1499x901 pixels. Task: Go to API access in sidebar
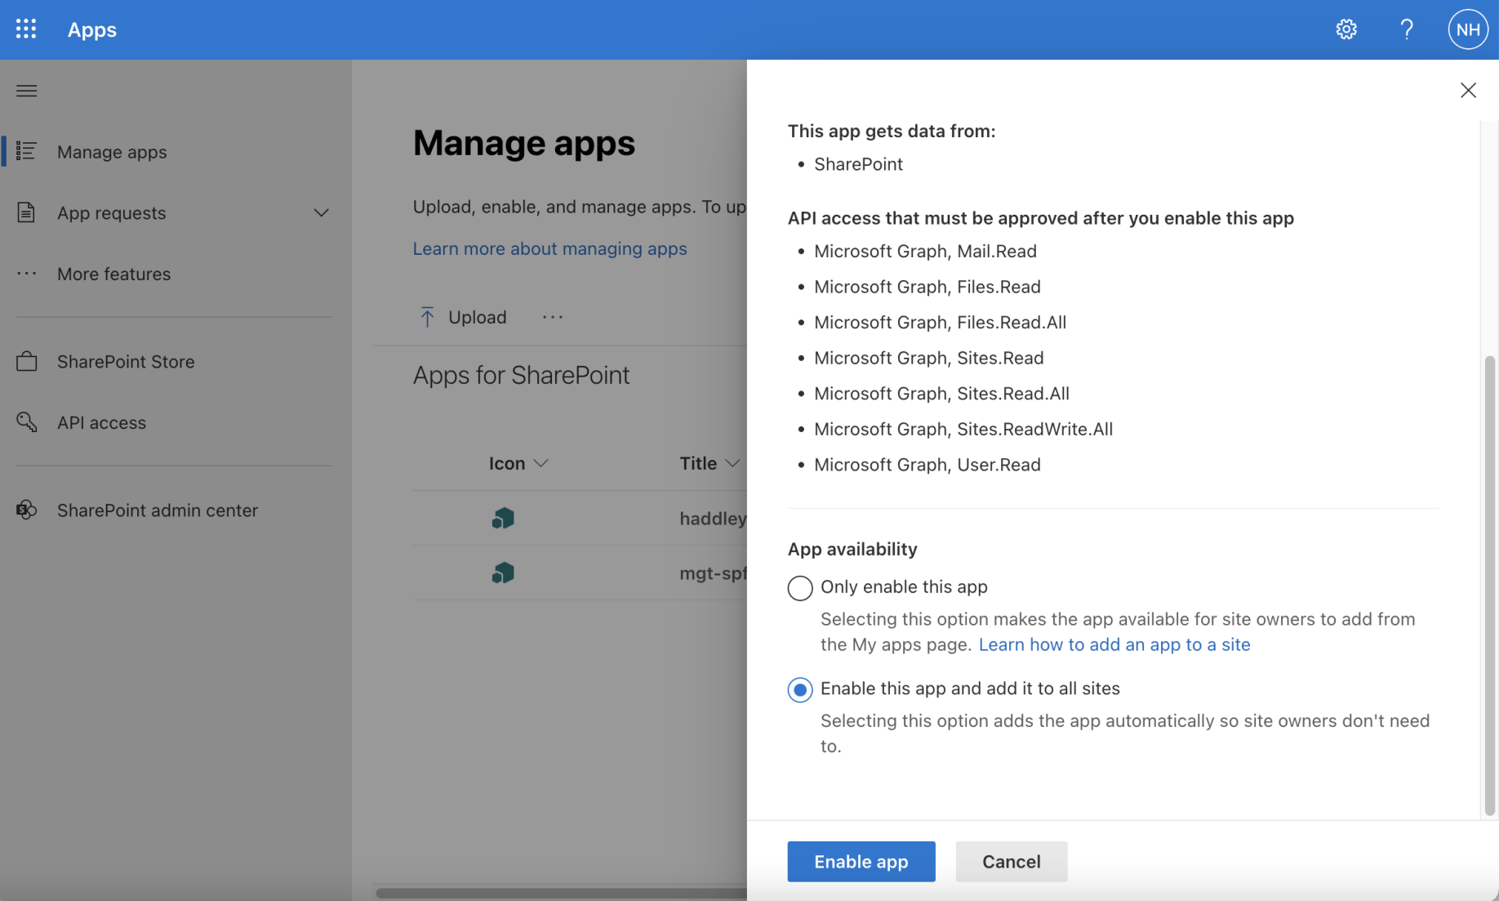pyautogui.click(x=101, y=422)
